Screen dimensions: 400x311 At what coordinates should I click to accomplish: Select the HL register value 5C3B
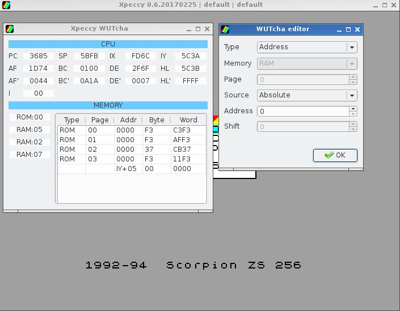click(x=190, y=69)
